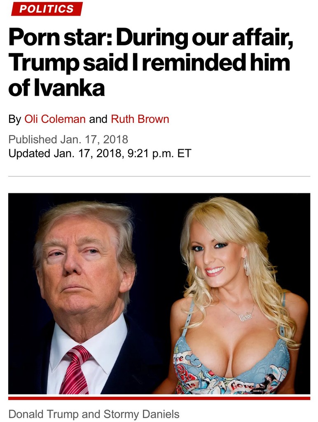Click "and" between the author names
Image resolution: width=318 pixels, height=422 pixels.
pyautogui.click(x=98, y=119)
